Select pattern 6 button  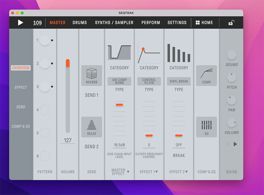(x=45, y=156)
